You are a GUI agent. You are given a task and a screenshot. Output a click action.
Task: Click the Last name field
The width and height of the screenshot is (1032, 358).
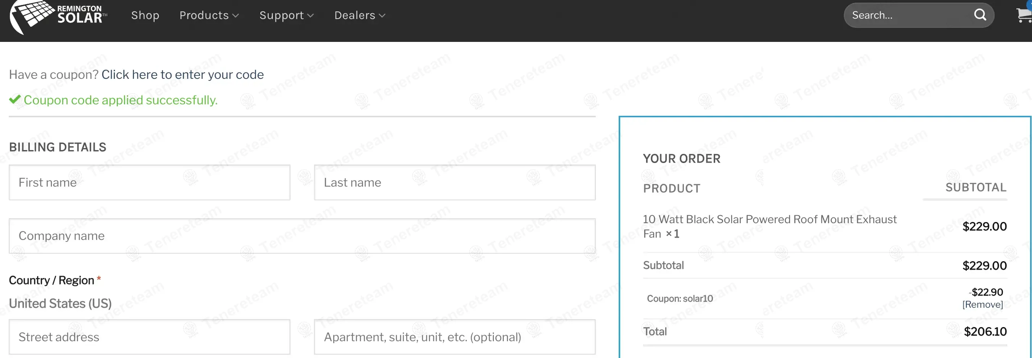click(x=455, y=182)
